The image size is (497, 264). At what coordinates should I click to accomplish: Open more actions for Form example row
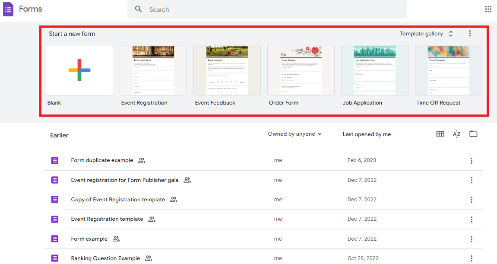point(472,239)
